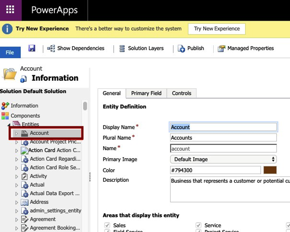Click the Save floppy disk icon

[32, 48]
